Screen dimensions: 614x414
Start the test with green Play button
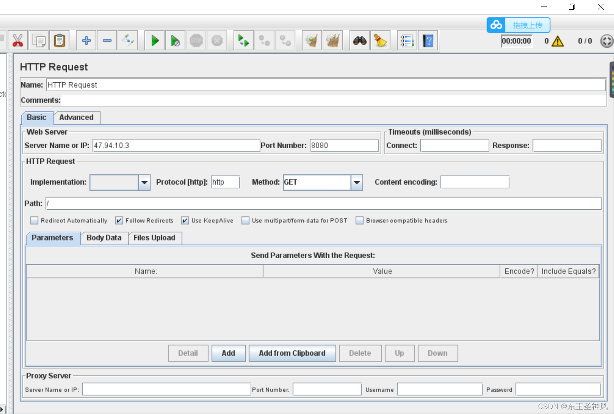click(155, 41)
